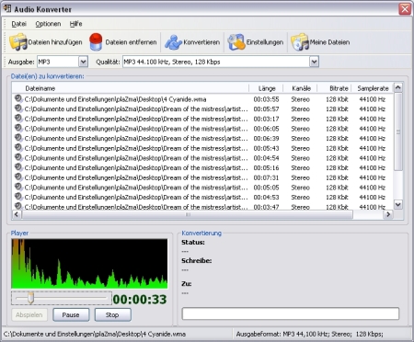Select the file with length 00:03:47
Image resolution: width=414 pixels, height=342 pixels.
(202, 207)
